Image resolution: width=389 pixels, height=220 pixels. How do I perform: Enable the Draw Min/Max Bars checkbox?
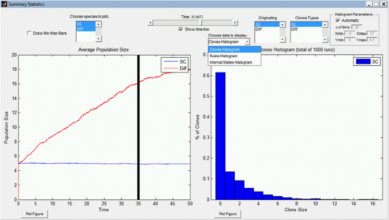coord(30,33)
